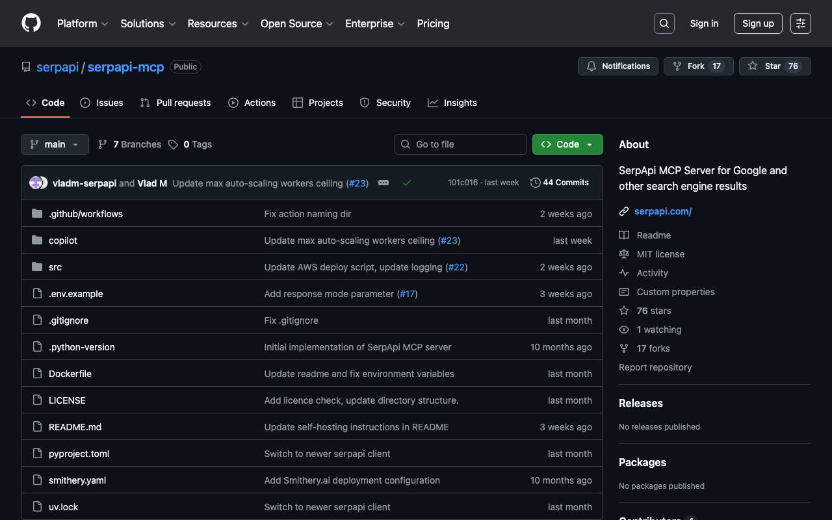The image size is (832, 520).
Task: Open the green Code dropdown button
Action: (567, 144)
